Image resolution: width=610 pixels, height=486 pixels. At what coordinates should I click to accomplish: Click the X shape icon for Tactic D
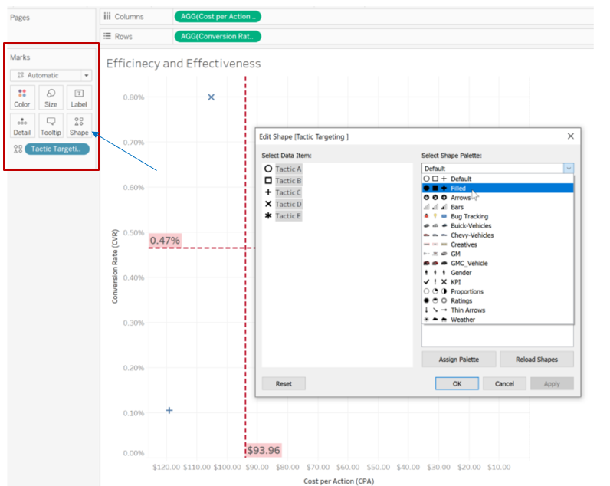point(268,204)
